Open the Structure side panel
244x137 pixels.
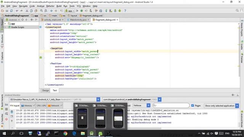(2, 41)
